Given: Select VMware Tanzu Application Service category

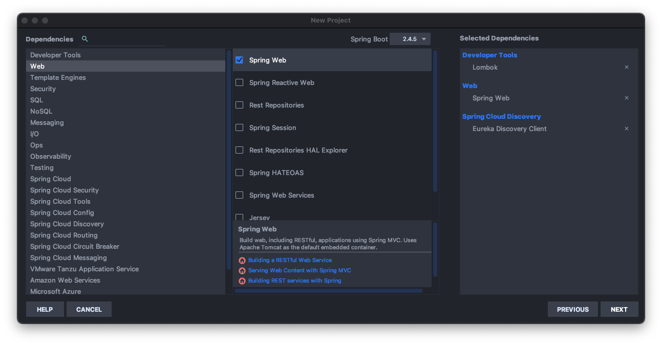Looking at the screenshot, I should coord(125,269).
